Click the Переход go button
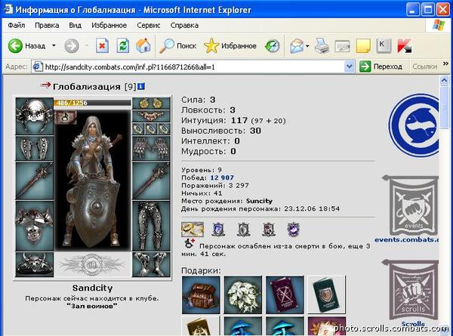The image size is (453, 336). click(x=381, y=66)
